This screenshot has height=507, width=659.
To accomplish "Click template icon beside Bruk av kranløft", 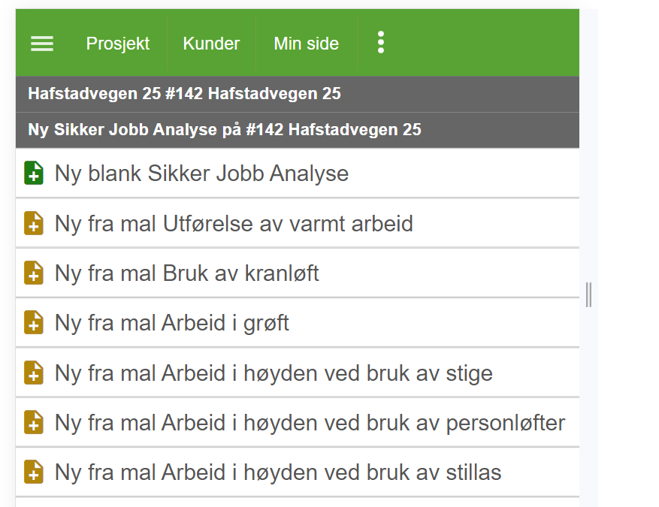I will (x=34, y=273).
